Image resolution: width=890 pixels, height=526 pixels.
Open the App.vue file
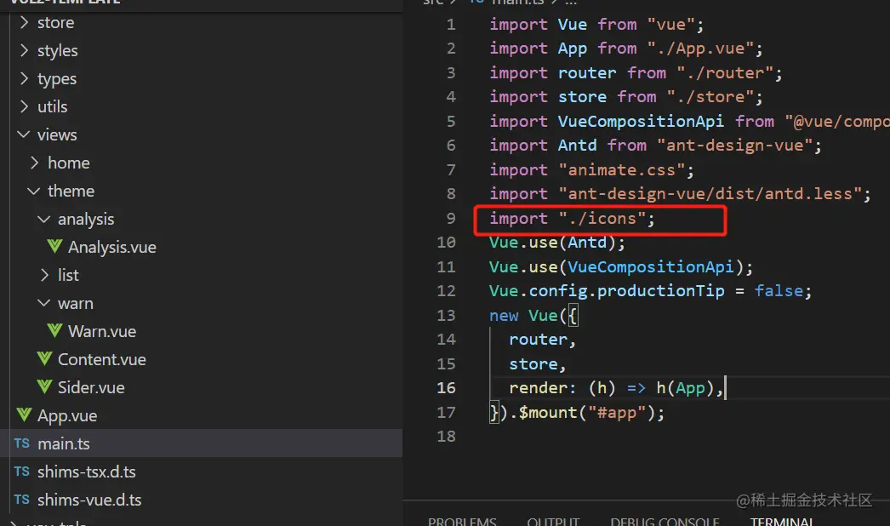coord(67,416)
